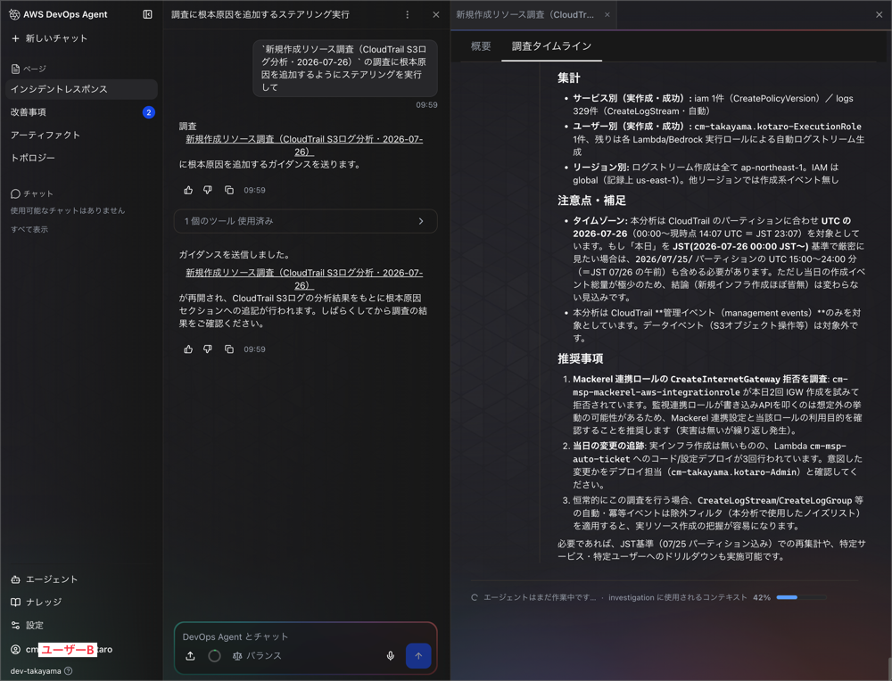Open エージェント from the sidebar
Image resolution: width=892 pixels, height=681 pixels.
45,579
